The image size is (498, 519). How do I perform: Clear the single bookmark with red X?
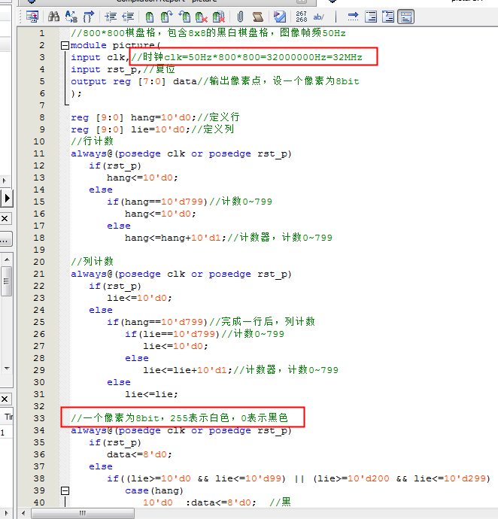coord(202,17)
